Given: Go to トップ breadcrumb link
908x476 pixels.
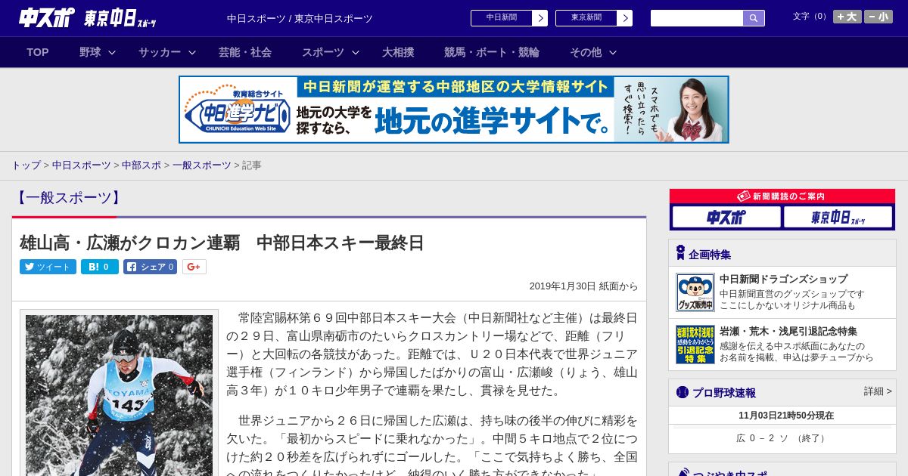Looking at the screenshot, I should (x=26, y=165).
